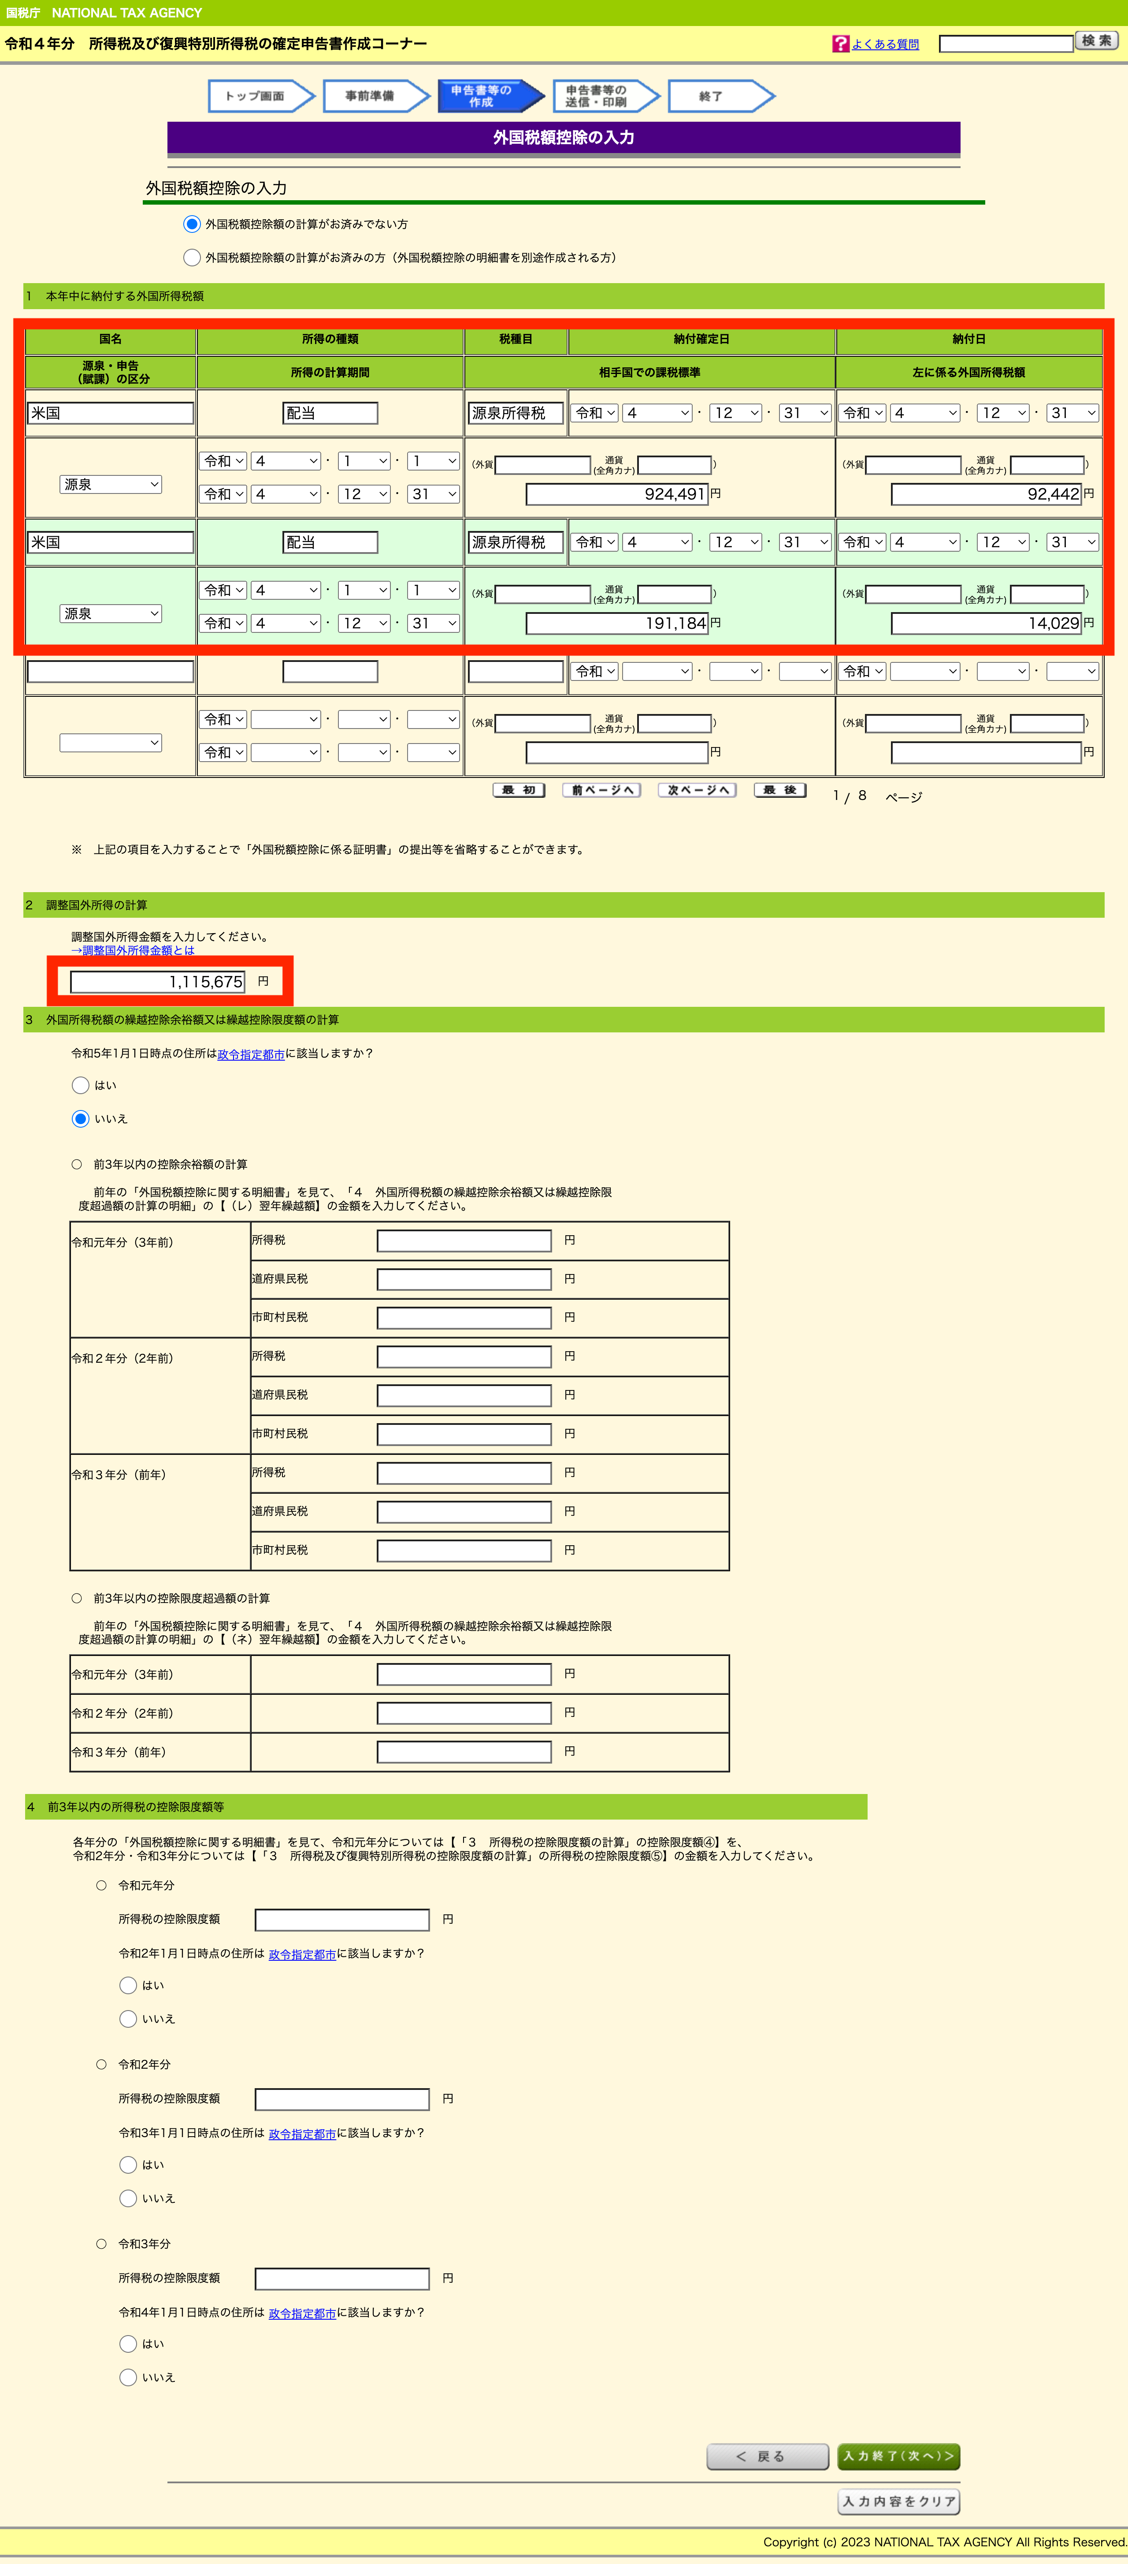Click the red question mark FAQ icon
Image resolution: width=1128 pixels, height=2564 pixels.
tap(841, 44)
